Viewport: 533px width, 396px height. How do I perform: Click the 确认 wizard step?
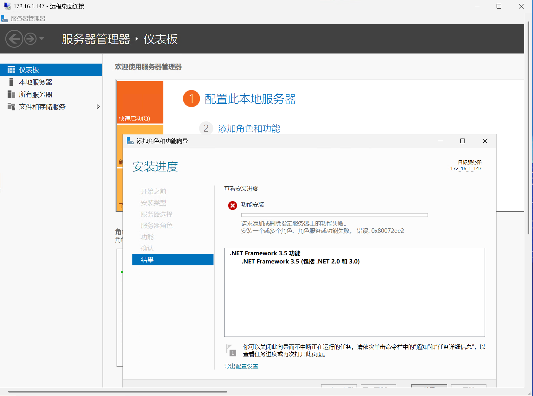147,248
